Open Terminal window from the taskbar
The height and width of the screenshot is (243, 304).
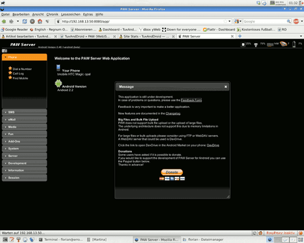[x=61, y=240]
